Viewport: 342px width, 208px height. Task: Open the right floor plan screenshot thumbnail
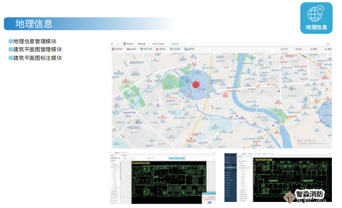point(278,177)
